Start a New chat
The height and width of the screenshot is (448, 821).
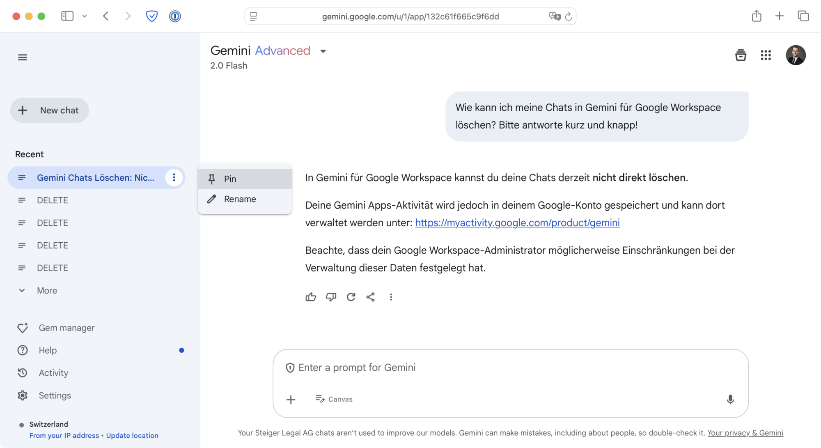pyautogui.click(x=50, y=110)
